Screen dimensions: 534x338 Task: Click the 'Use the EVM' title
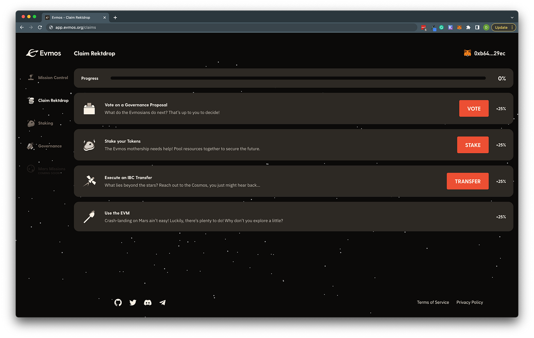coord(117,213)
